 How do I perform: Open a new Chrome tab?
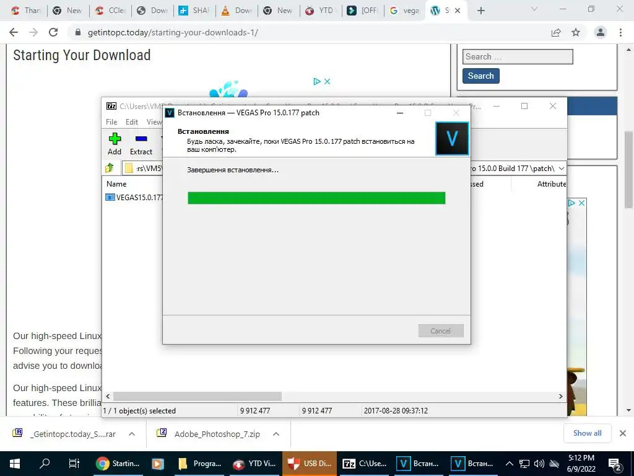(x=480, y=11)
